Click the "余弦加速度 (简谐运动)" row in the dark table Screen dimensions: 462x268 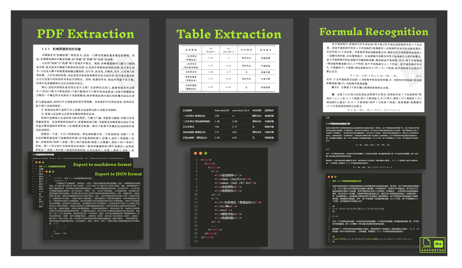coord(228,132)
